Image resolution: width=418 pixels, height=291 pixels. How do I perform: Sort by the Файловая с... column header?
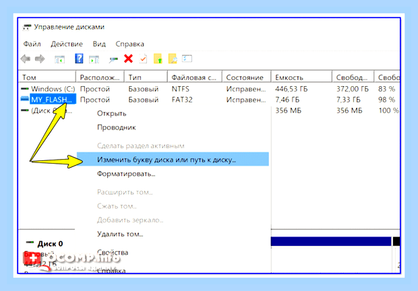[195, 77]
